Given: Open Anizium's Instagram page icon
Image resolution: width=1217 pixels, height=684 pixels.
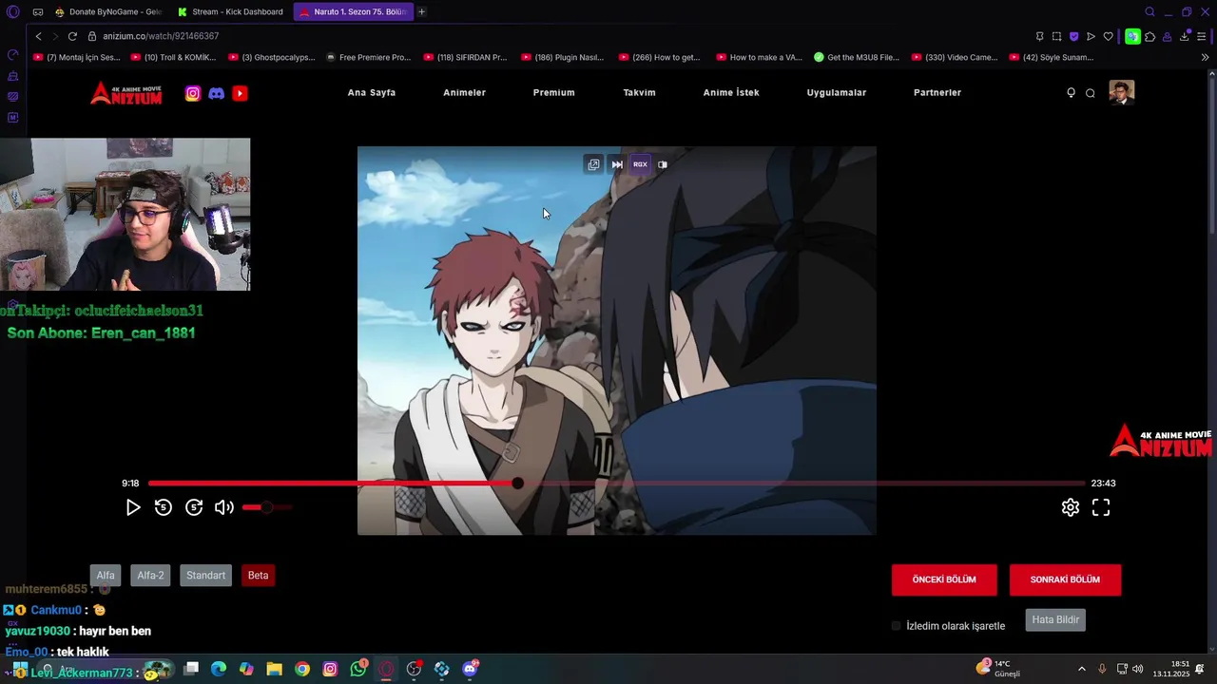Looking at the screenshot, I should [193, 93].
